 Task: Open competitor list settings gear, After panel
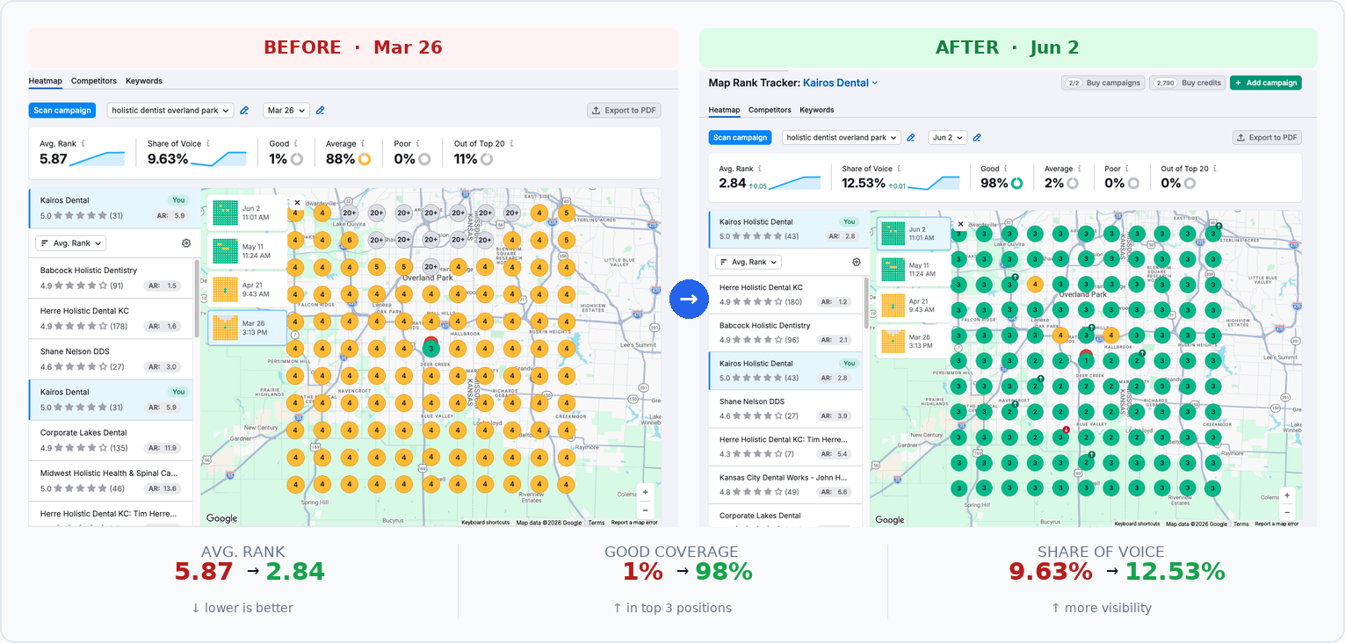pyautogui.click(x=857, y=262)
